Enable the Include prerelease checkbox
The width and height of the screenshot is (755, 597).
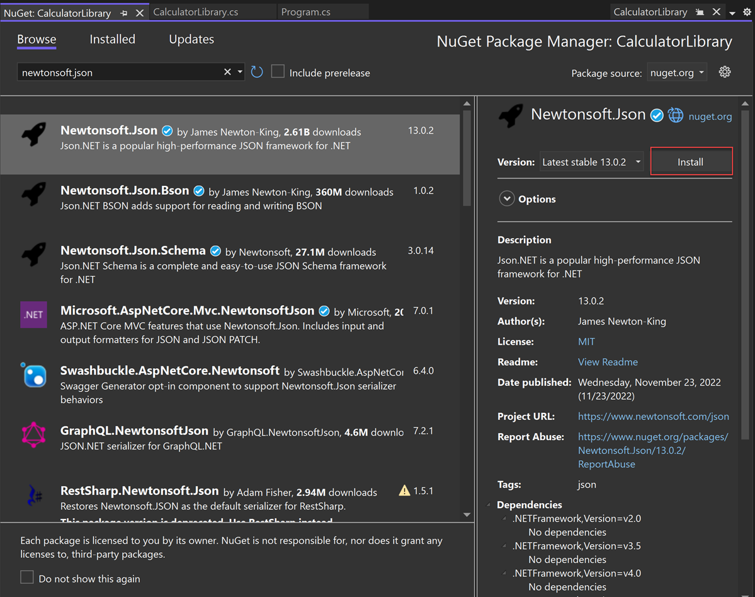(x=278, y=71)
